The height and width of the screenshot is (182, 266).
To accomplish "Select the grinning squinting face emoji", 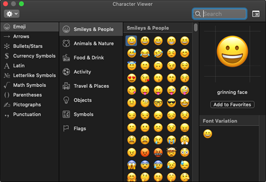I will pos(185,41).
